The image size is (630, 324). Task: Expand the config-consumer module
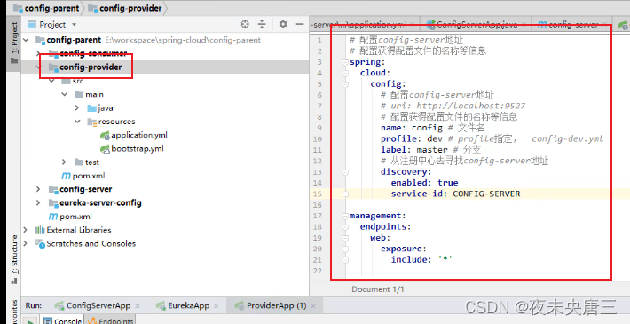point(38,53)
